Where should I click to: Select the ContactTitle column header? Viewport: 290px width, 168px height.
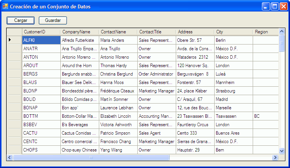pos(156,32)
